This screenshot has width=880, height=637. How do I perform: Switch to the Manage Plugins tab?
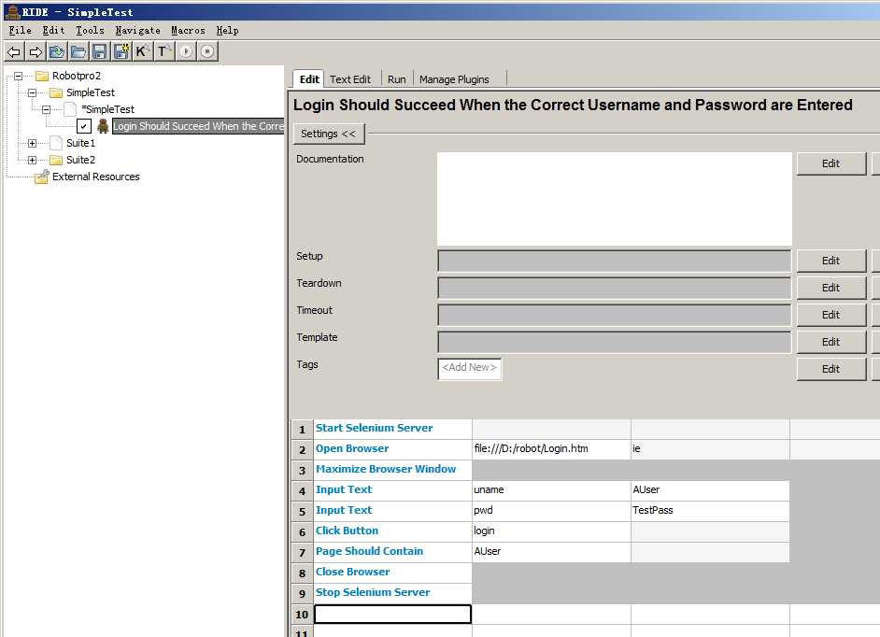pyautogui.click(x=454, y=79)
